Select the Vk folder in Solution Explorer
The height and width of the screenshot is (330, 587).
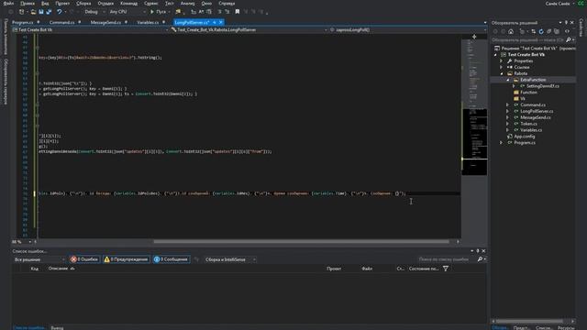[523, 99]
